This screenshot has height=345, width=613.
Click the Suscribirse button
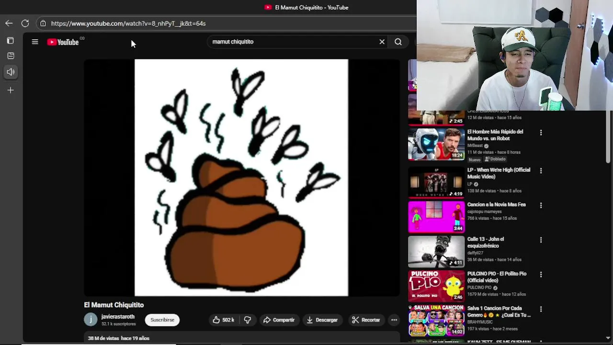point(162,320)
